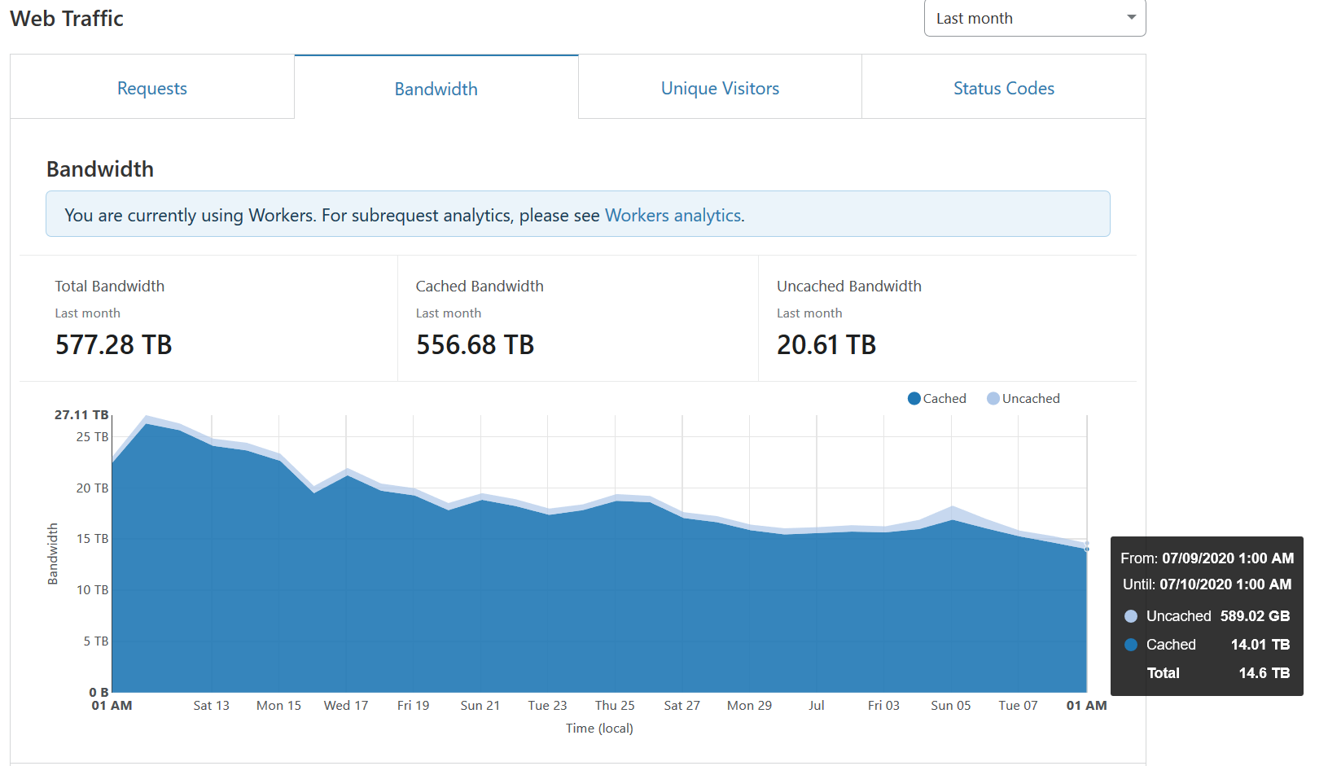
Task: Click the Cached Bandwidth 556.68 TB card
Action: tap(578, 319)
